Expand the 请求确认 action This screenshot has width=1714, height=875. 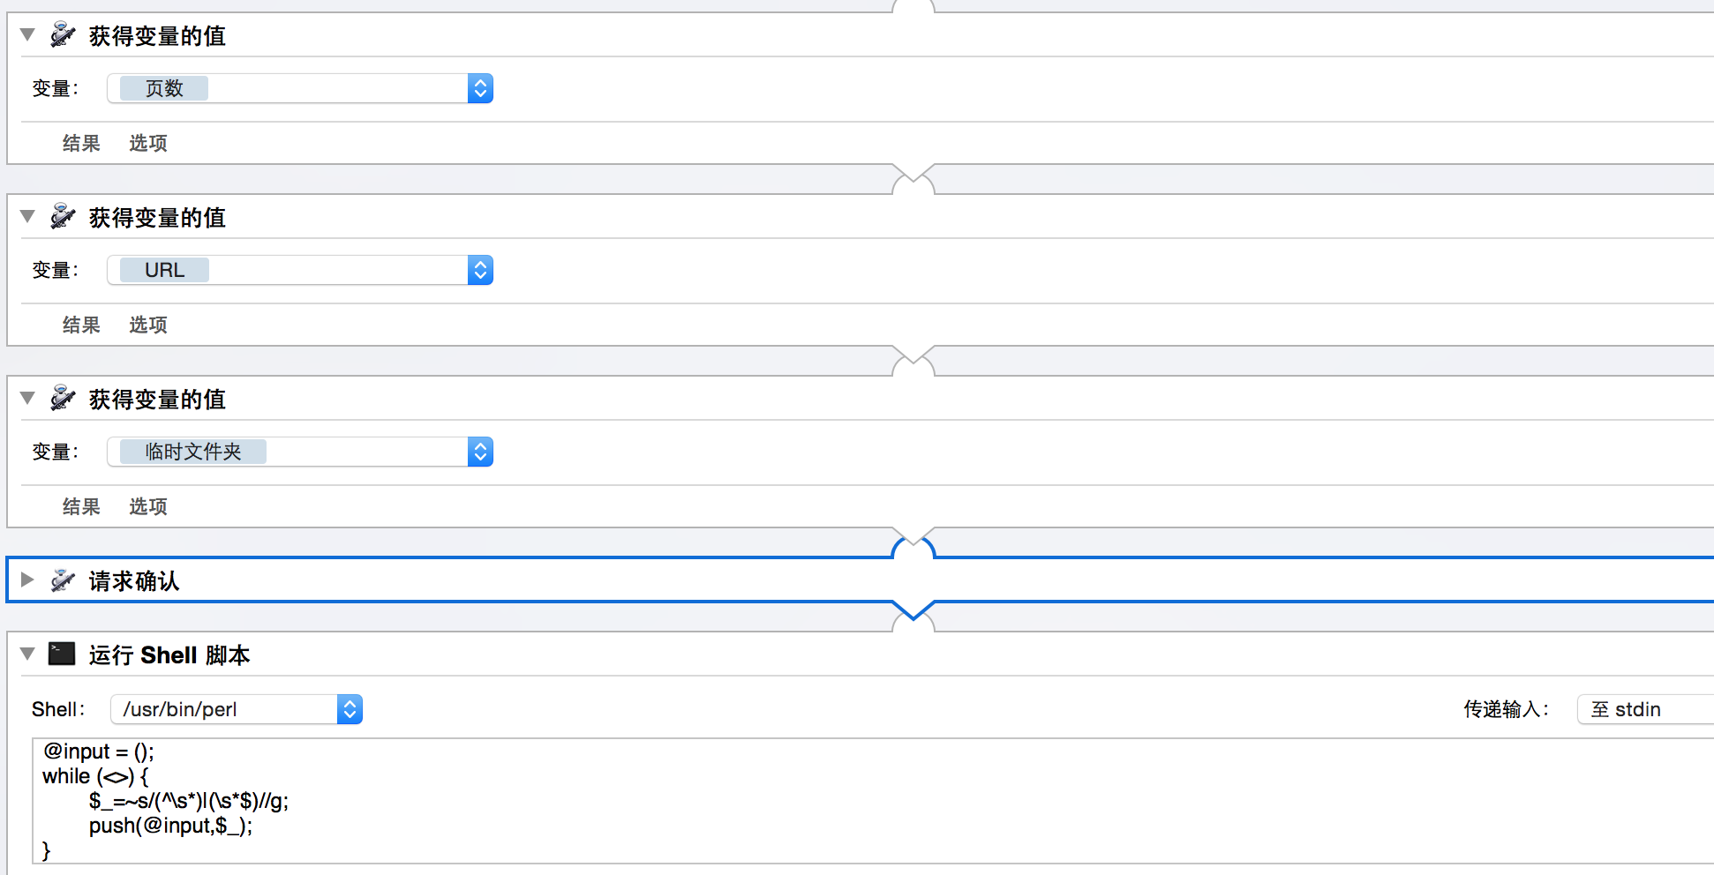(x=27, y=580)
